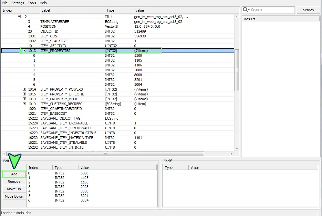Expand the ITEM_PROPERTY_EFFECTID node
322x216 pixels.
(x=24, y=94)
